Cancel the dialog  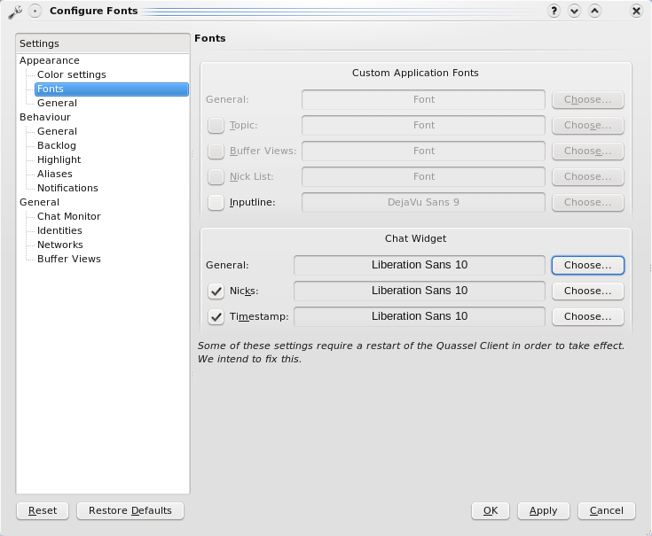(x=606, y=510)
